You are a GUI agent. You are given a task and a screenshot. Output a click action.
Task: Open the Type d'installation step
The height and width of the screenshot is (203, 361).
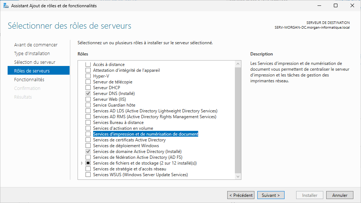point(32,54)
